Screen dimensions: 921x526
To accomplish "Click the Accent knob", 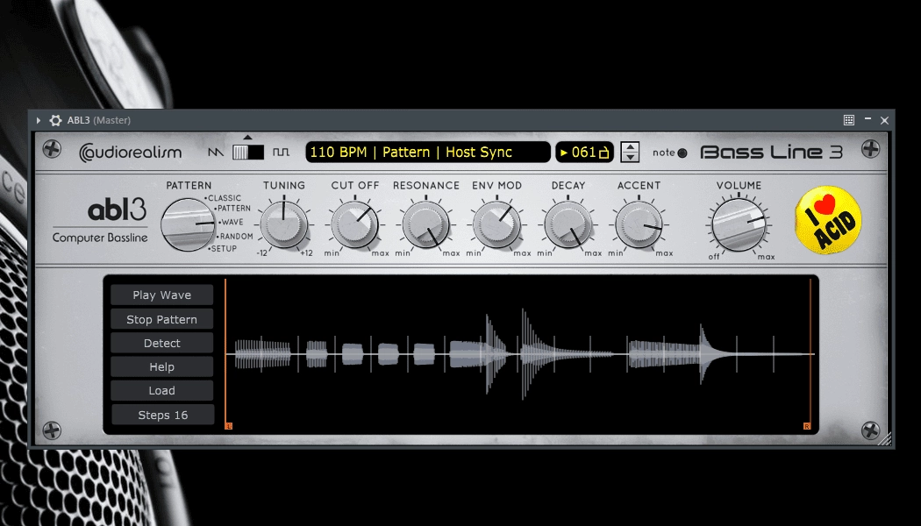I will click(639, 224).
